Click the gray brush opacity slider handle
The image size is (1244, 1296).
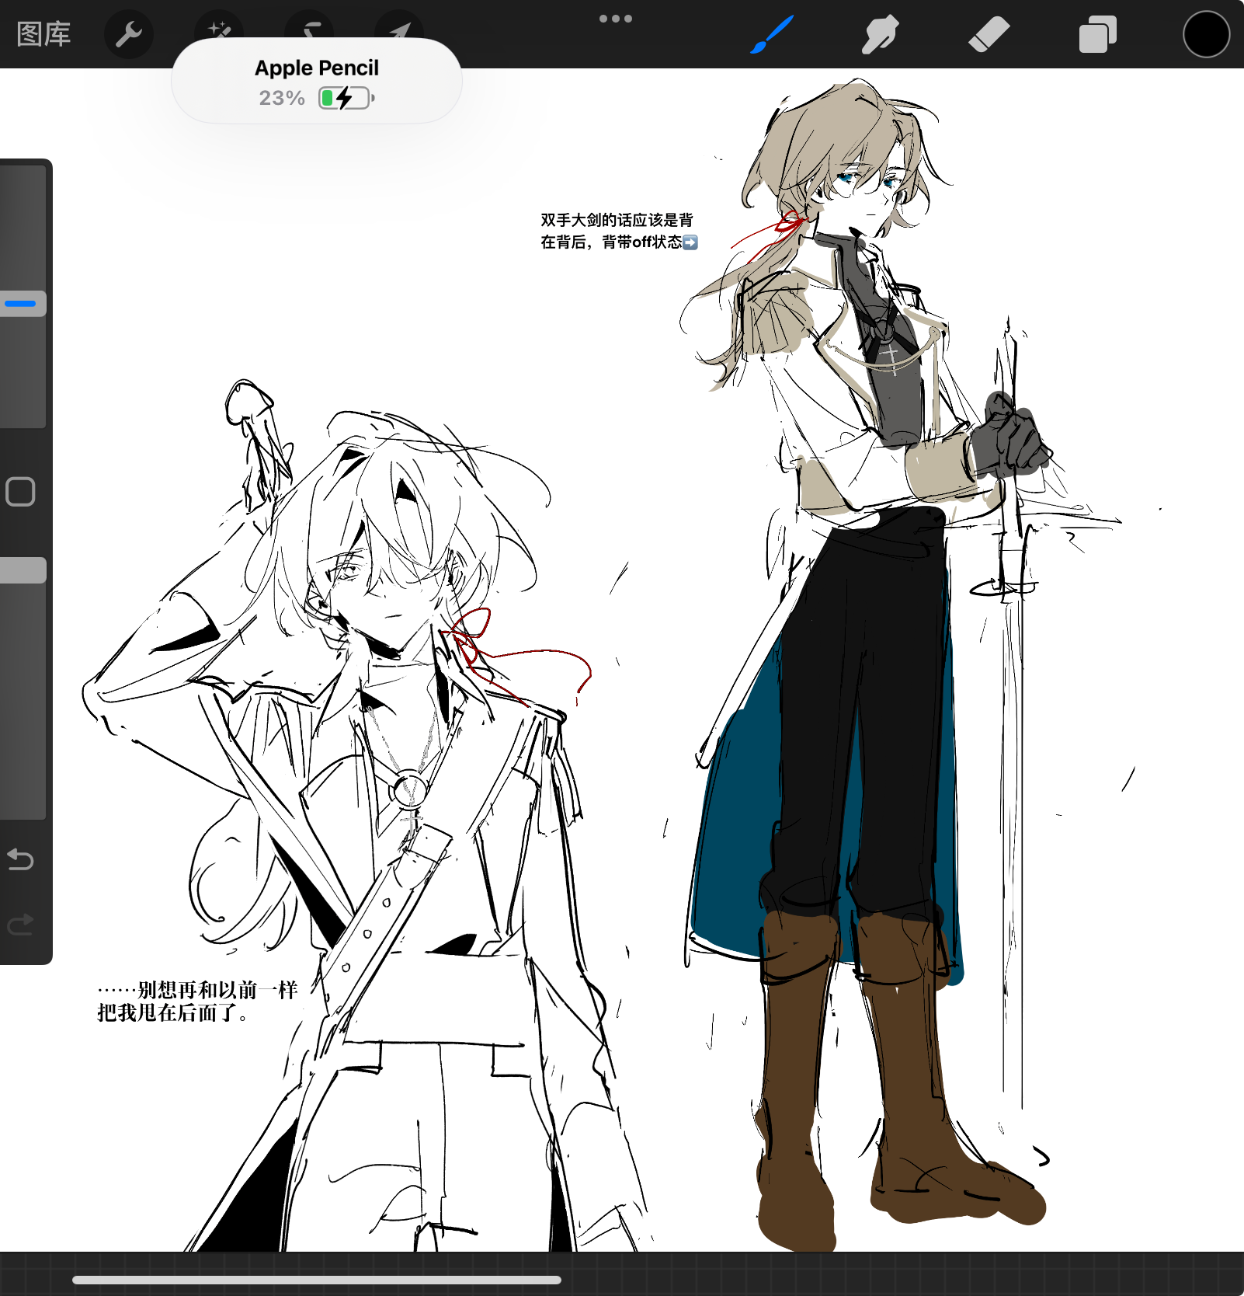pos(23,570)
